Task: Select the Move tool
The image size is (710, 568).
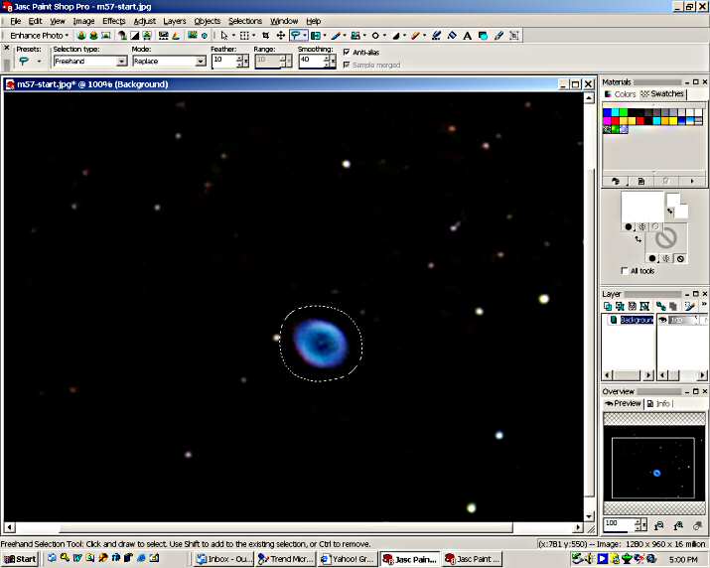Action: click(x=281, y=36)
